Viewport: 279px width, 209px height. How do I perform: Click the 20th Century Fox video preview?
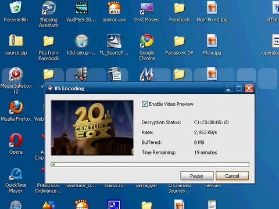pos(92,128)
